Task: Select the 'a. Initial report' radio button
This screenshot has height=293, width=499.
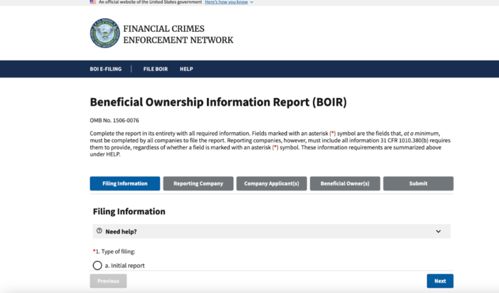Action: [98, 265]
